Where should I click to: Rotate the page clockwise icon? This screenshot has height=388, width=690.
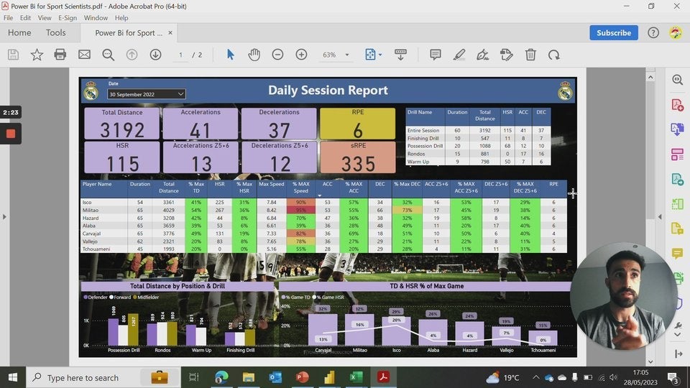[554, 55]
